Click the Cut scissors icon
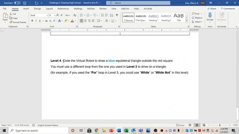239x134 pixels. [x=11, y=14]
